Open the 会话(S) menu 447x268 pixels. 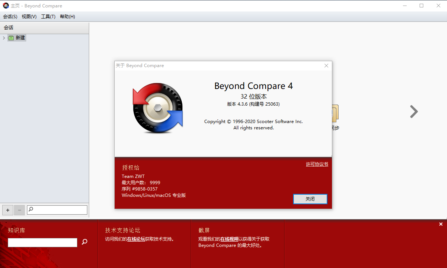tap(10, 17)
